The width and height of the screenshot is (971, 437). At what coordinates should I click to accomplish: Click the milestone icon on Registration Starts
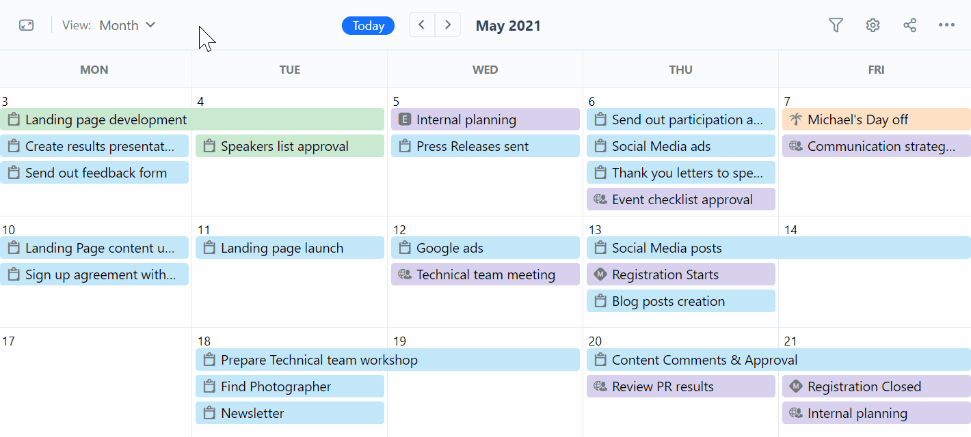point(600,274)
